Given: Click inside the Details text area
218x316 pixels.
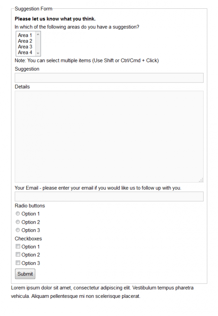Looking at the screenshot, I should 109,136.
